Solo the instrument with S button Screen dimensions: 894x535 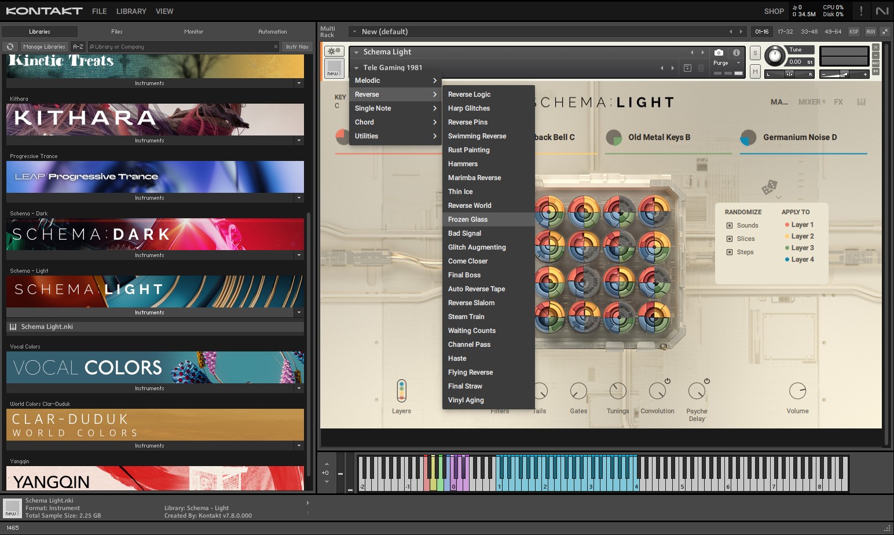pyautogui.click(x=755, y=53)
